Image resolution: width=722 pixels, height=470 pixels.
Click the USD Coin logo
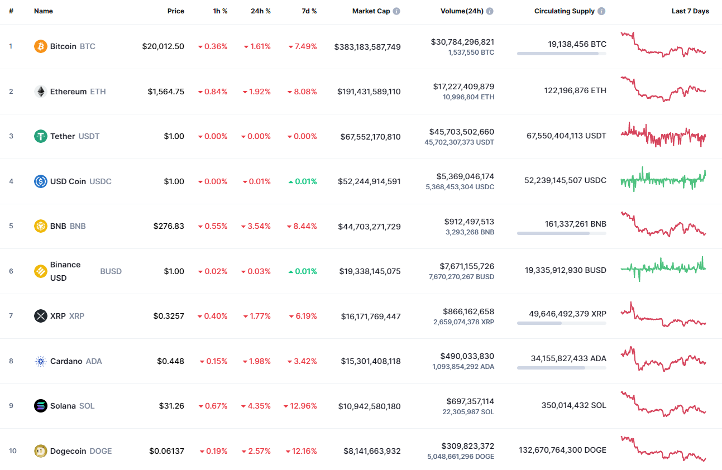pos(40,181)
